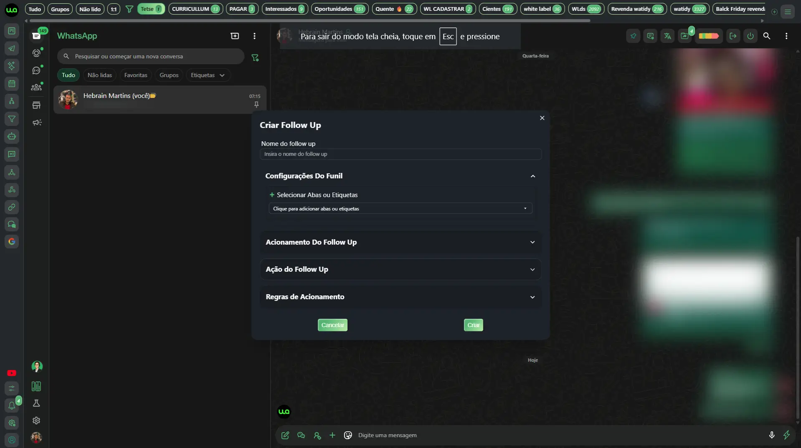Expand Regras de Acionamento section
The height and width of the screenshot is (448, 801).
[532, 297]
